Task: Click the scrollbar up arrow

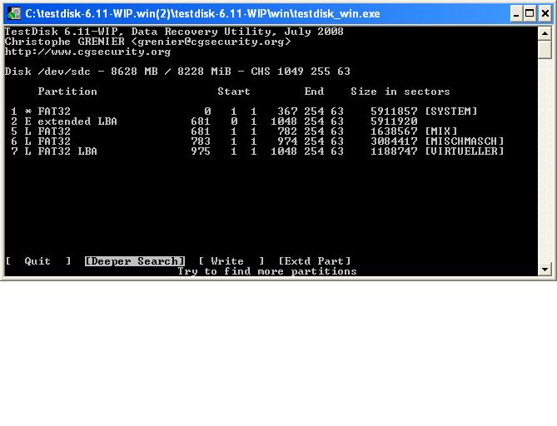Action: 545,34
